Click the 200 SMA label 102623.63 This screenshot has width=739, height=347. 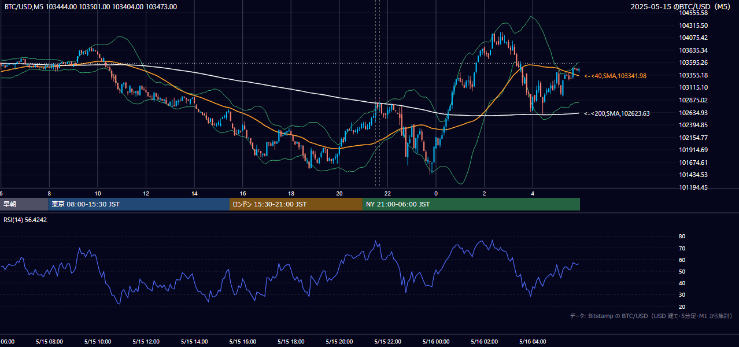click(617, 113)
